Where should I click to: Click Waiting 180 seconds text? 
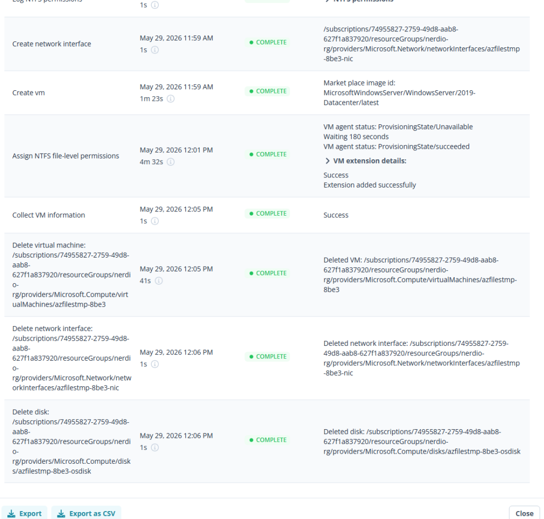[x=356, y=137]
